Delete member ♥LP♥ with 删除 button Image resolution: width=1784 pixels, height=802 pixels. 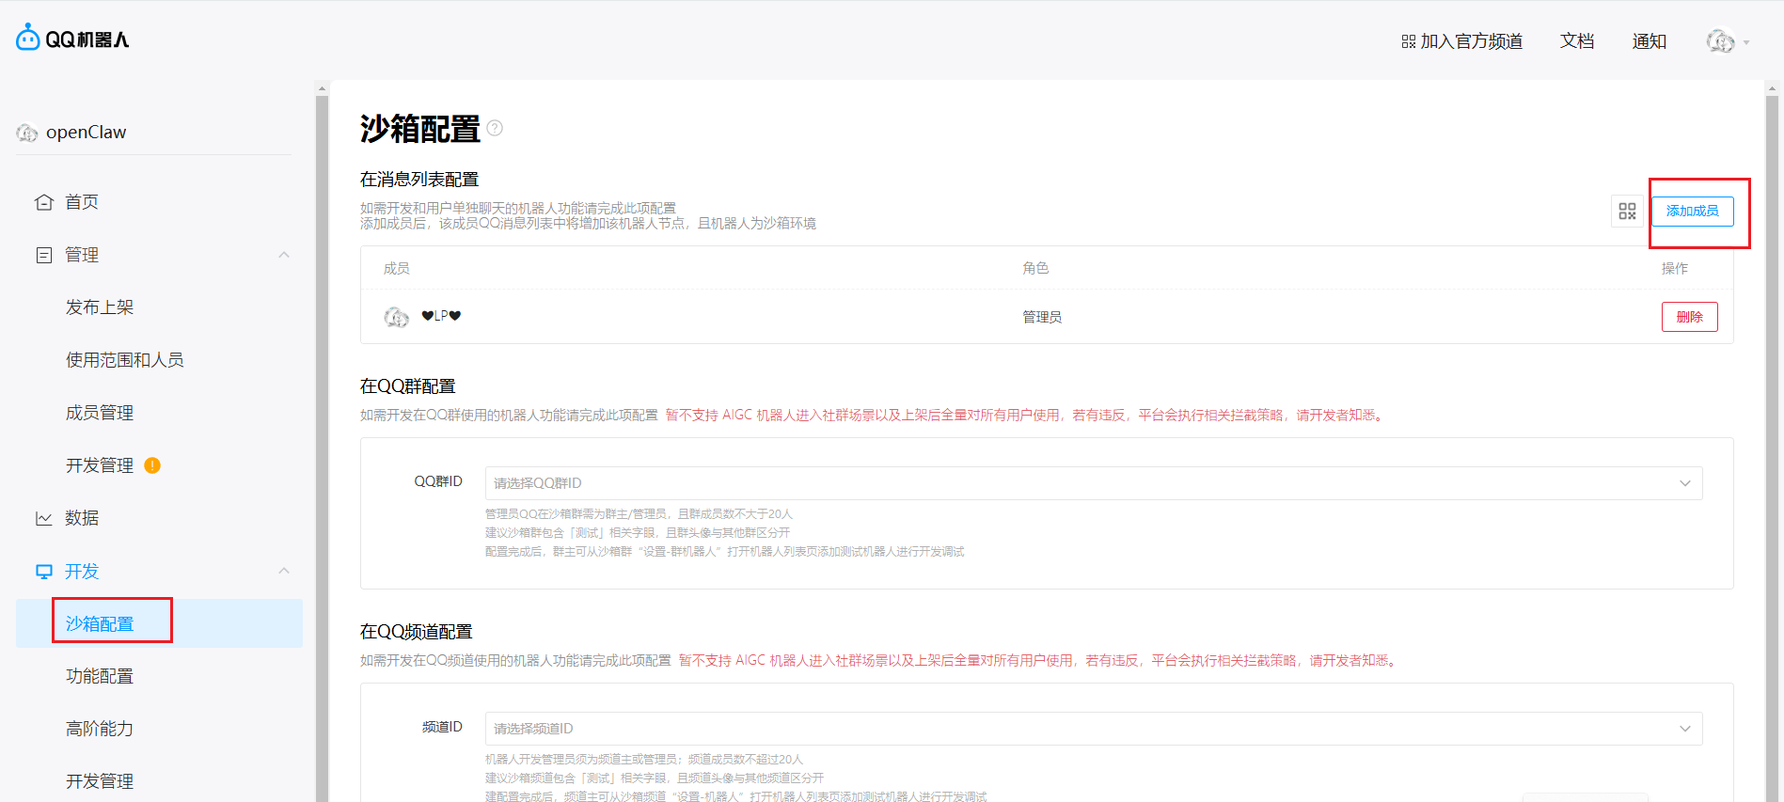click(x=1690, y=317)
